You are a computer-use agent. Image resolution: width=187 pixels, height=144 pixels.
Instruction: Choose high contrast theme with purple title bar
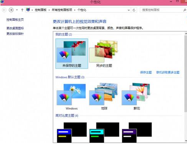137,132
